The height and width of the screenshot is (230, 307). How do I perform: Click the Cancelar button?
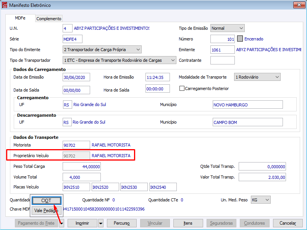pyautogui.click(x=288, y=223)
